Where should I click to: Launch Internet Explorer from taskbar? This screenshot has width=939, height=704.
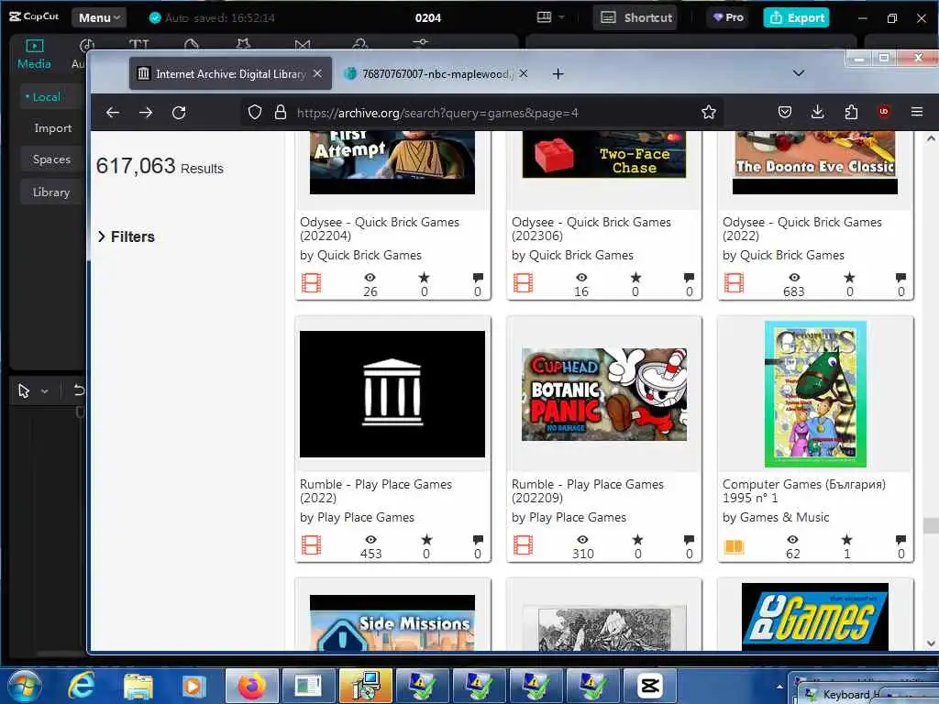click(x=82, y=686)
